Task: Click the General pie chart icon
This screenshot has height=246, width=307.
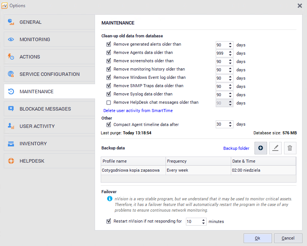Action: pyautogui.click(x=11, y=22)
